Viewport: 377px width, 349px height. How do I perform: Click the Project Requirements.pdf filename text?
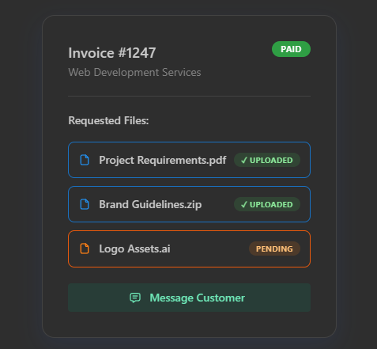[163, 160]
